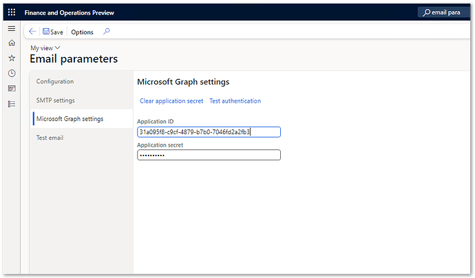This screenshot has height=278, width=475.
Task: Click into the Application secret field
Action: 209,155
